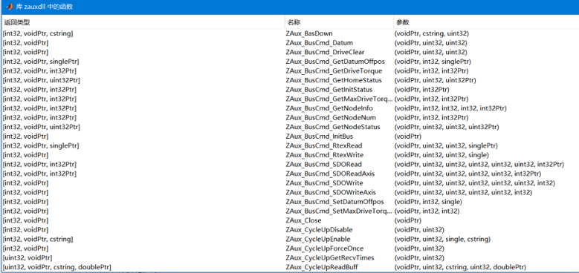Select the ZAux_BusCmd_SDOWrite function name
The width and height of the screenshot is (579, 273).
[x=324, y=183]
